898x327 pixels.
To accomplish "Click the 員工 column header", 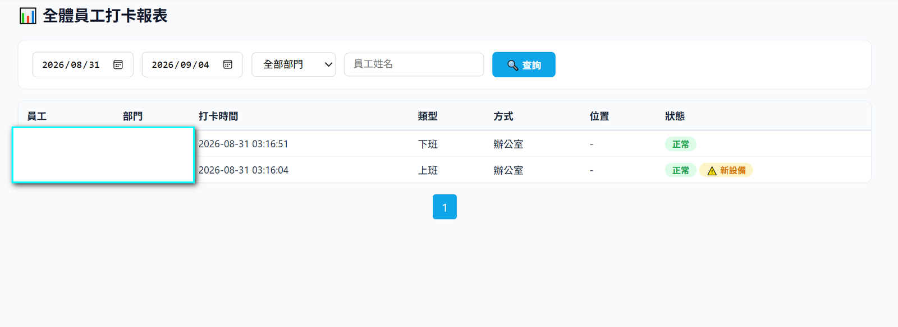I will (37, 116).
